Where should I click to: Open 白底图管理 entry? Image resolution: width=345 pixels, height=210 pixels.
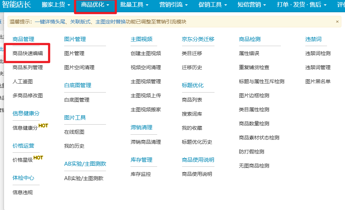point(76,100)
